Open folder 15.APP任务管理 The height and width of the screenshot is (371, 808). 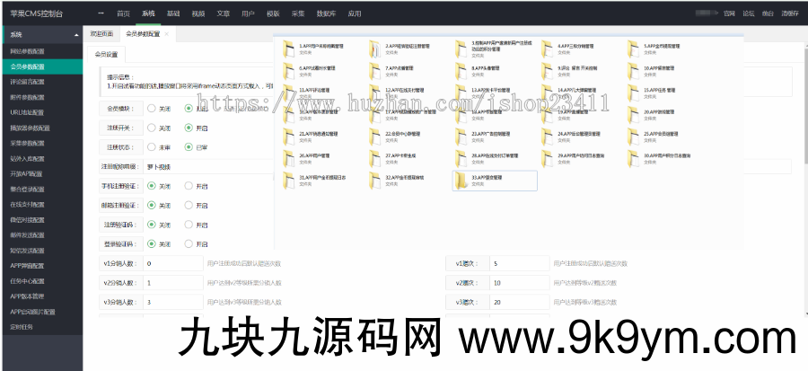[636, 93]
